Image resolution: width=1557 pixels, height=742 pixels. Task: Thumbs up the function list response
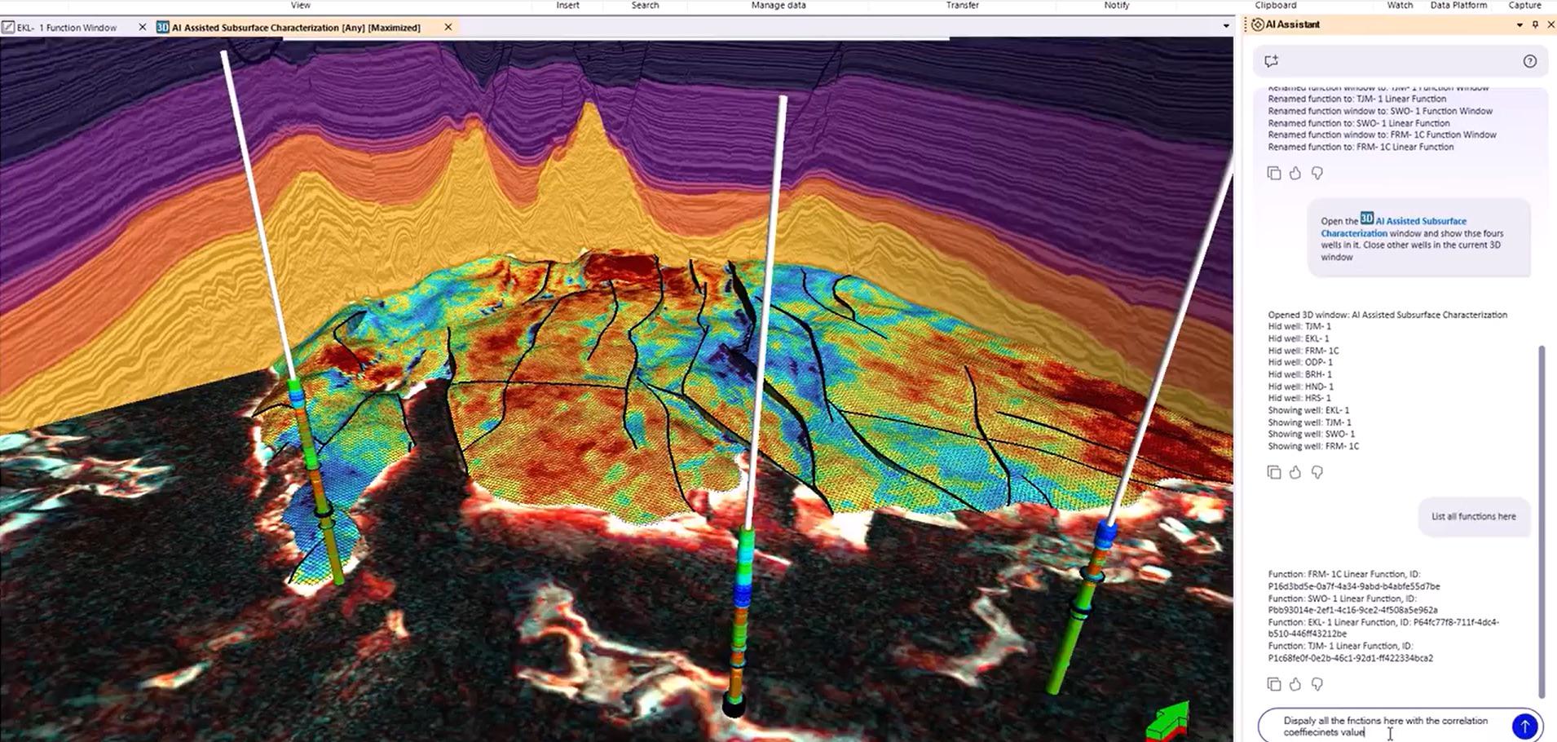[1295, 684]
